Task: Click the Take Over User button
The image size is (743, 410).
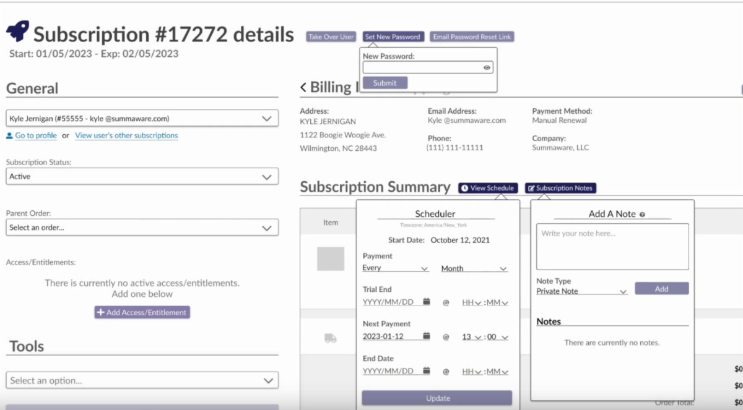Action: (331, 37)
